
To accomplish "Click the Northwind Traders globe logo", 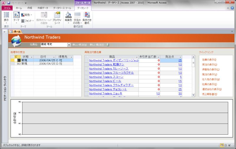I will click(x=16, y=40).
